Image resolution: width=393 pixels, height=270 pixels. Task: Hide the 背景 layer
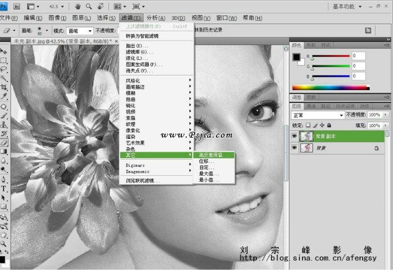click(x=294, y=148)
